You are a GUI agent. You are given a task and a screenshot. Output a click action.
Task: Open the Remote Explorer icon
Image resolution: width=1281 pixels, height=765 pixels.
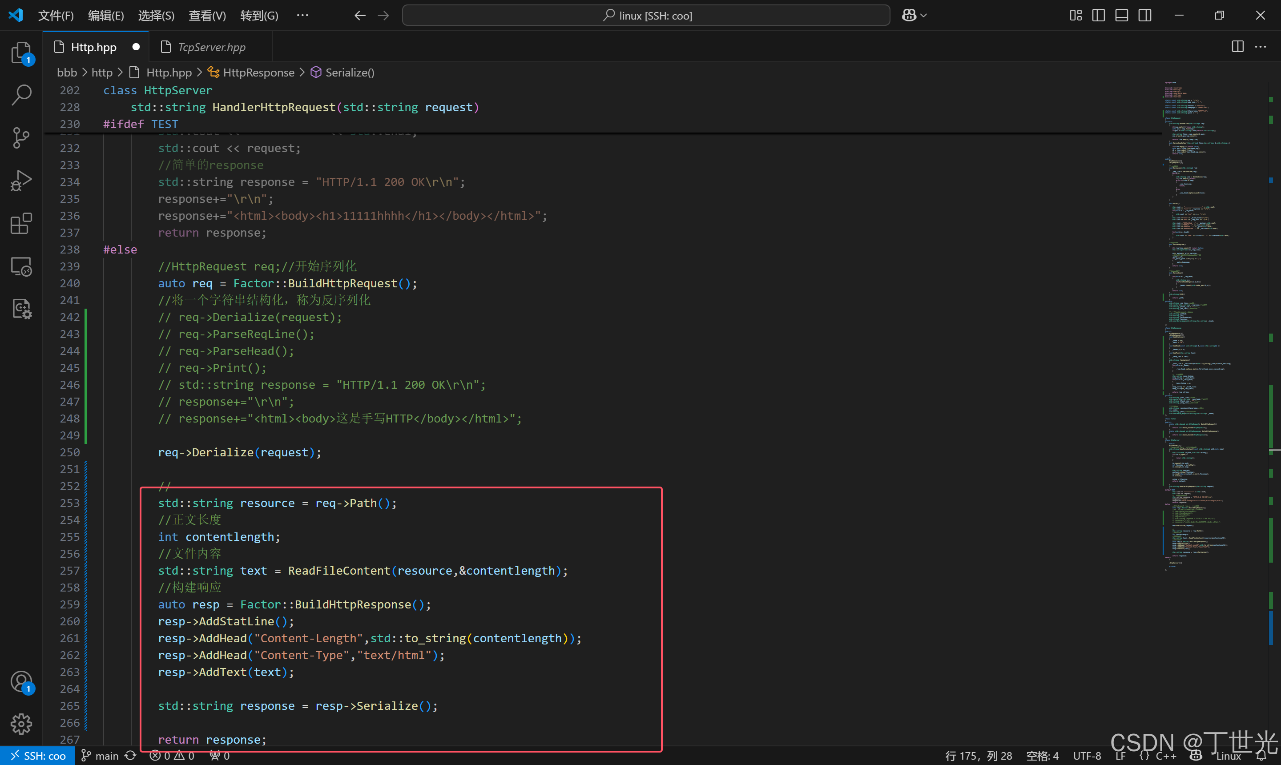[20, 266]
